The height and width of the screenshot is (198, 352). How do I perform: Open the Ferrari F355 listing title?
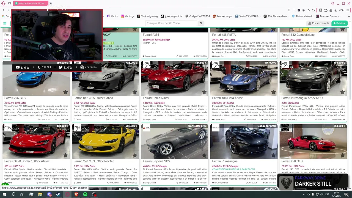pyautogui.click(x=151, y=35)
